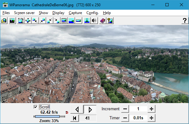Click the 62.42 fr/s frame rate text
Image resolution: width=189 pixels, height=124 pixels.
tap(49, 112)
